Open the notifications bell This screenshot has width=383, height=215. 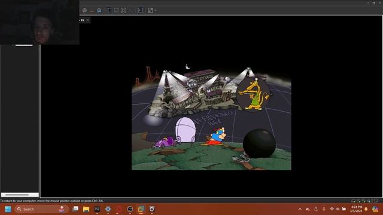pos(366,209)
